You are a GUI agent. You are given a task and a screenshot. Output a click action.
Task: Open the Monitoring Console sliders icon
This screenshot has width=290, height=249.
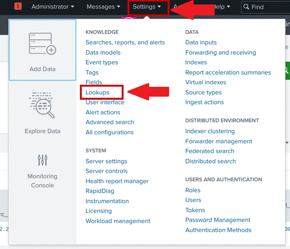click(x=42, y=160)
